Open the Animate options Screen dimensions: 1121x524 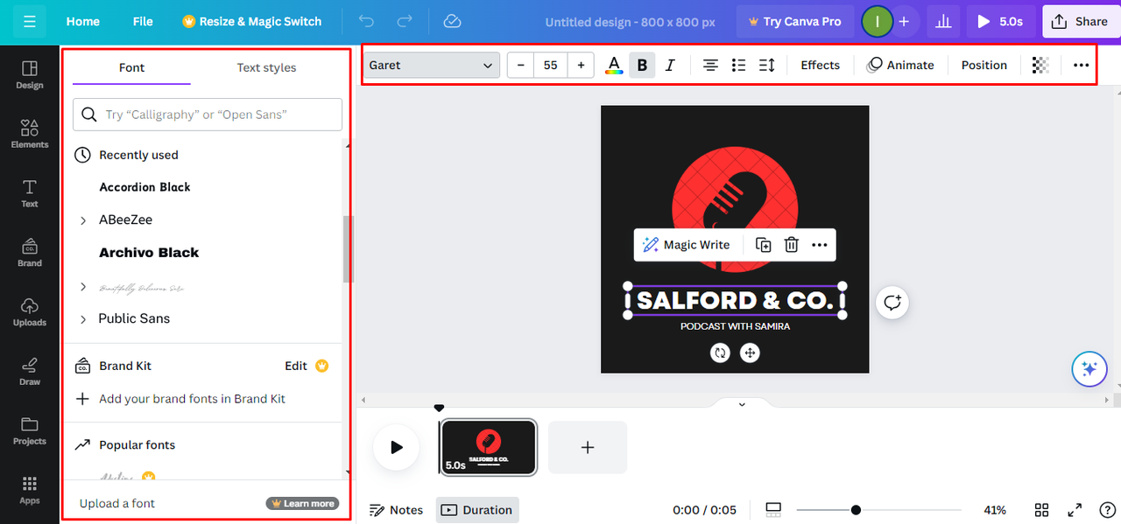point(900,65)
